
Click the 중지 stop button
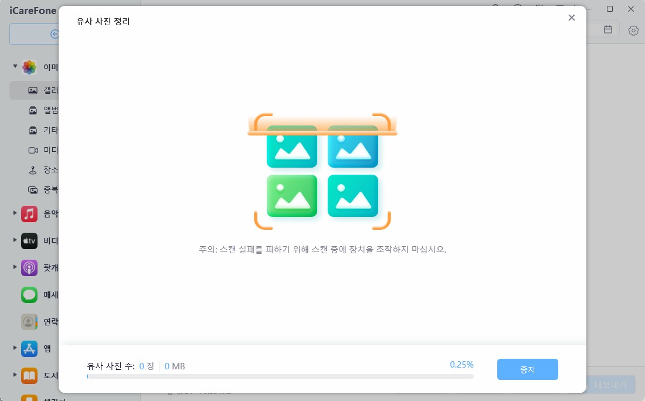(527, 369)
